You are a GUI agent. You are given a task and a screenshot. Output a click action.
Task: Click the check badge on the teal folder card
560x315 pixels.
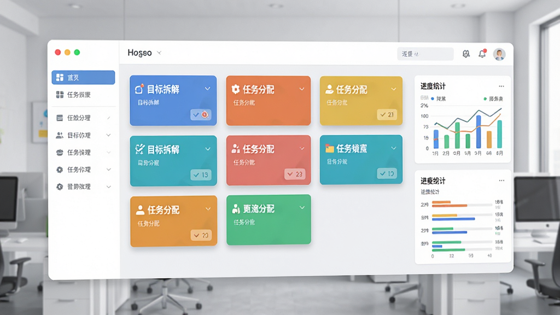[387, 173]
